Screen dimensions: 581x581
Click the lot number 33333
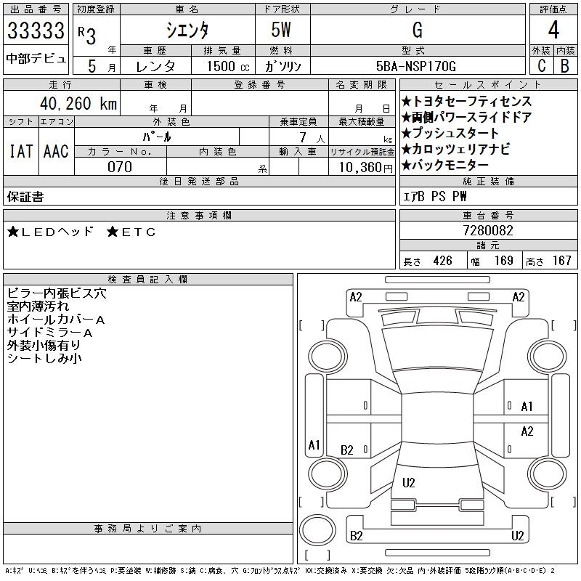pos(36,31)
